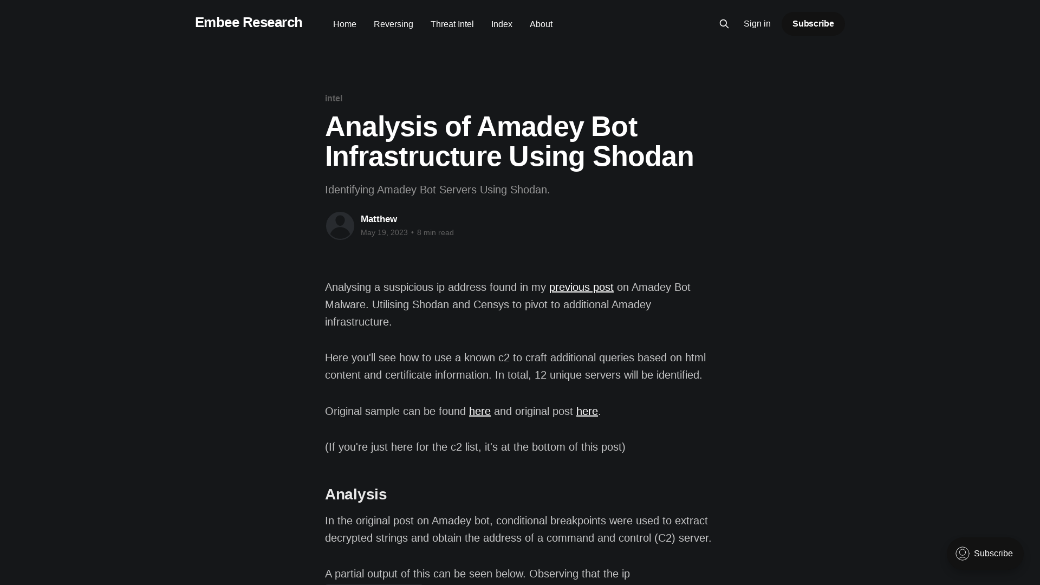Open the Home navigation menu item
Image resolution: width=1040 pixels, height=585 pixels.
pos(345,24)
